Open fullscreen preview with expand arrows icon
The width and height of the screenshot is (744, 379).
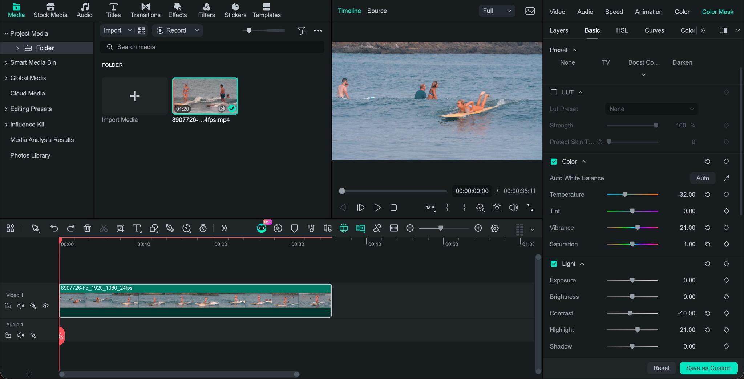530,208
